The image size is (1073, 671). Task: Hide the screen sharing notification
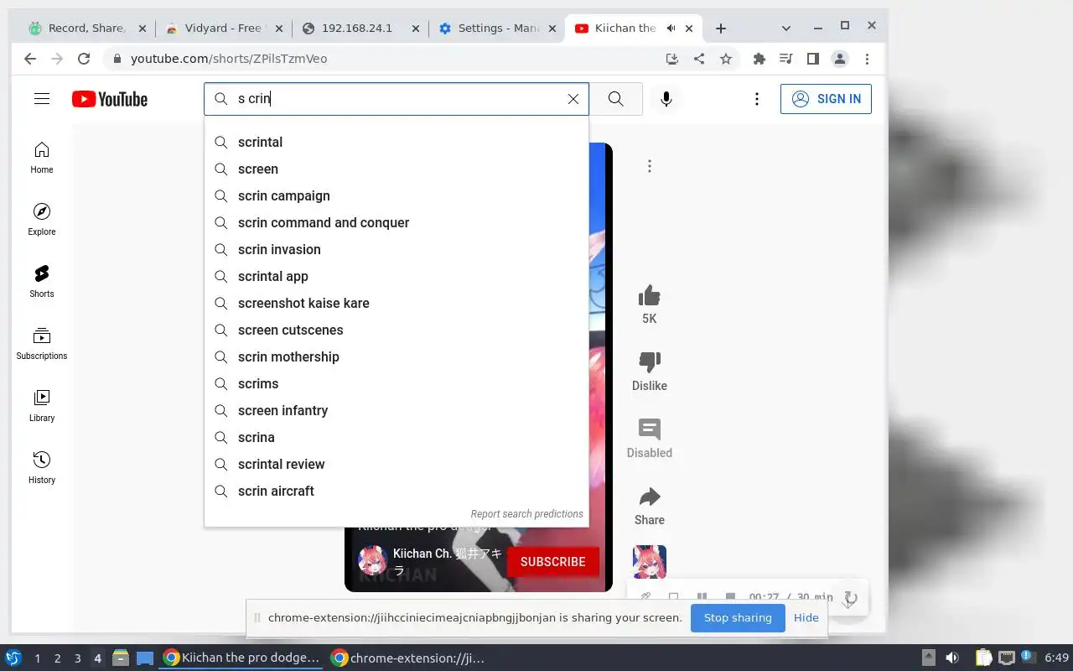[806, 618]
